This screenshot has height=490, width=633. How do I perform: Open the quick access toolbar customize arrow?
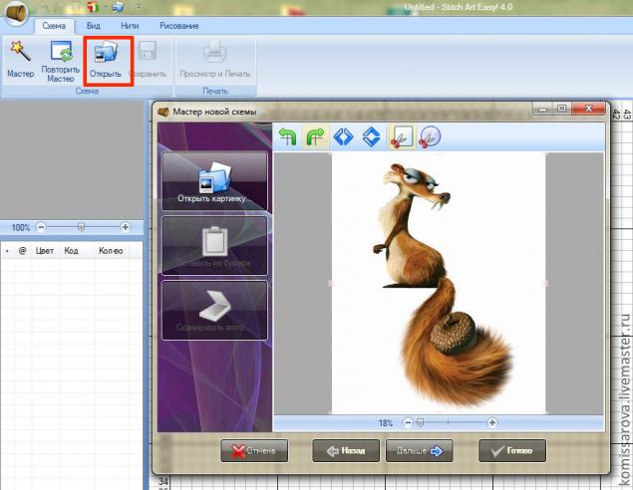click(139, 7)
